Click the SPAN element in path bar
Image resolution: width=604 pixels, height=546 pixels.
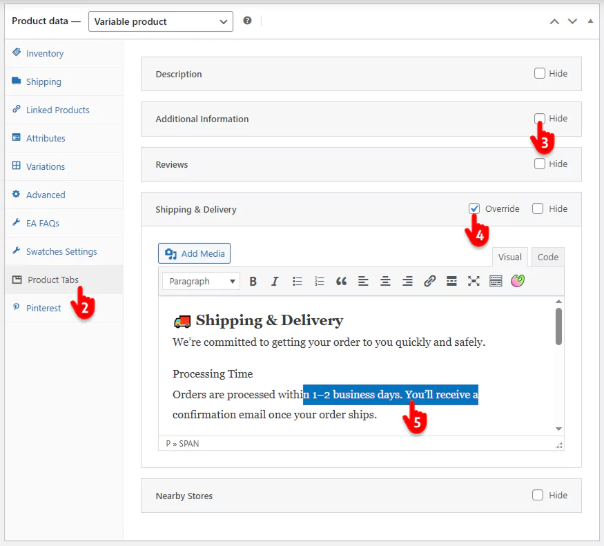coord(188,444)
